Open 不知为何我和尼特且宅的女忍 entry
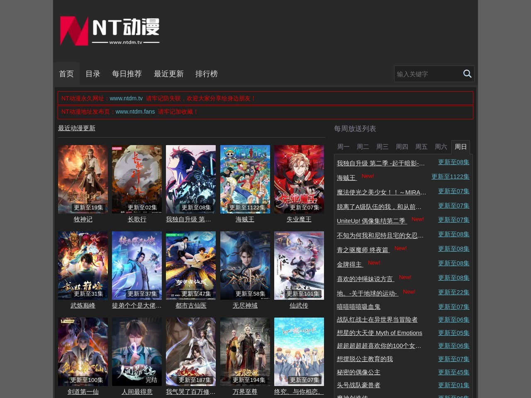The height and width of the screenshot is (398, 531). click(380, 235)
